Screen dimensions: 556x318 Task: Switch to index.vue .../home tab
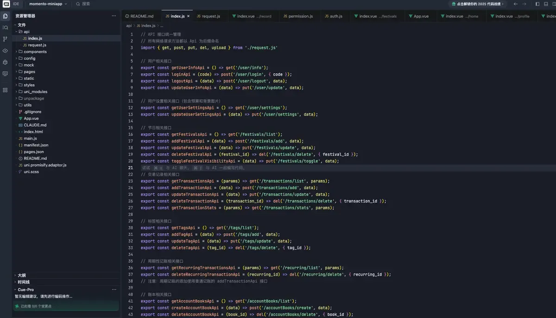[x=461, y=16]
